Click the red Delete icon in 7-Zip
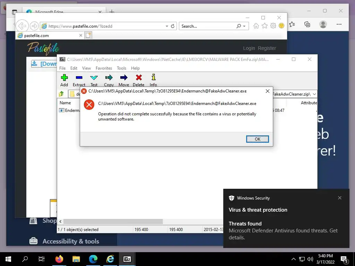 point(139,78)
